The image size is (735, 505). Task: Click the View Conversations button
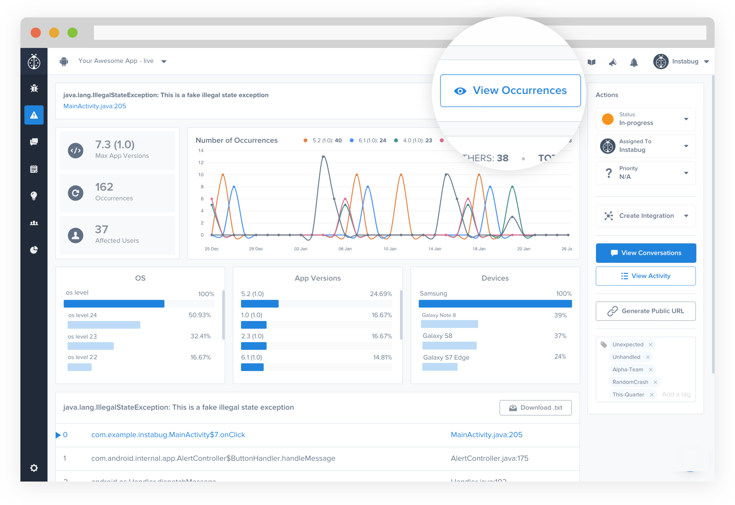click(x=646, y=253)
